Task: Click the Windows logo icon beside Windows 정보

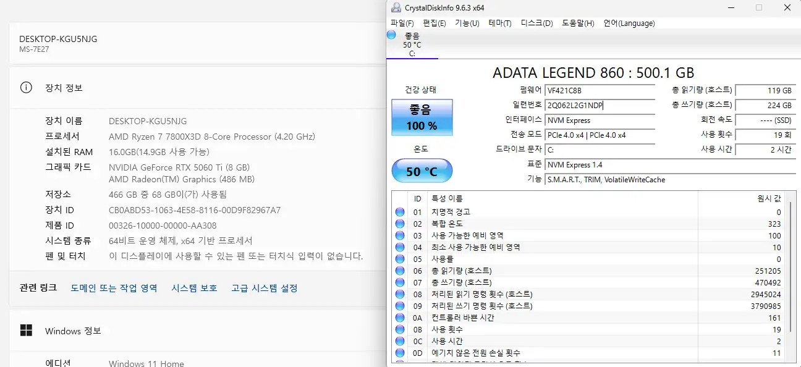Action: 26,331
